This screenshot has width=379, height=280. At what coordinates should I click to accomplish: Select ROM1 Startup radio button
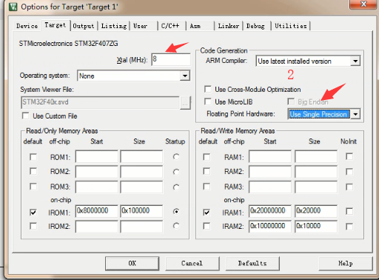point(176,156)
